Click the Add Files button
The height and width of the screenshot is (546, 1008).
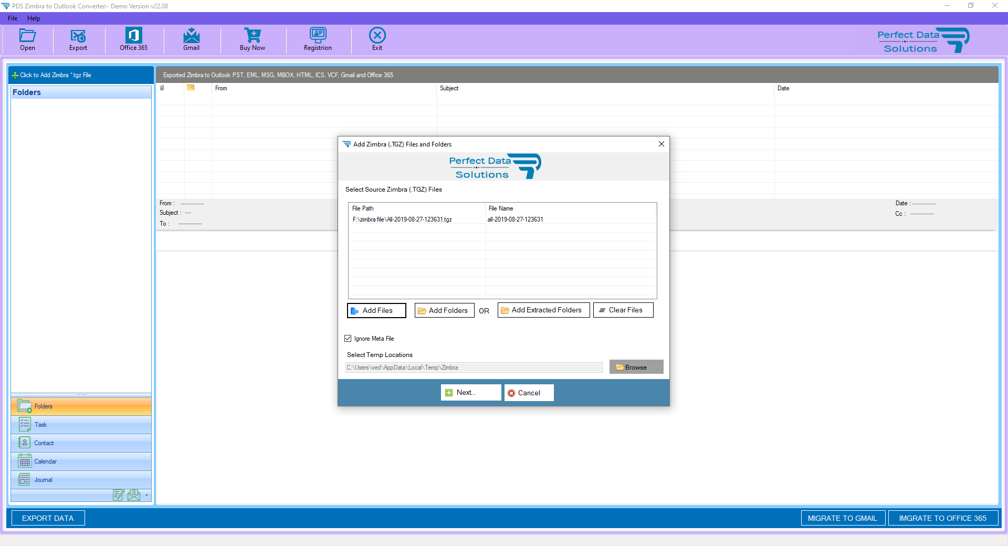pyautogui.click(x=376, y=310)
